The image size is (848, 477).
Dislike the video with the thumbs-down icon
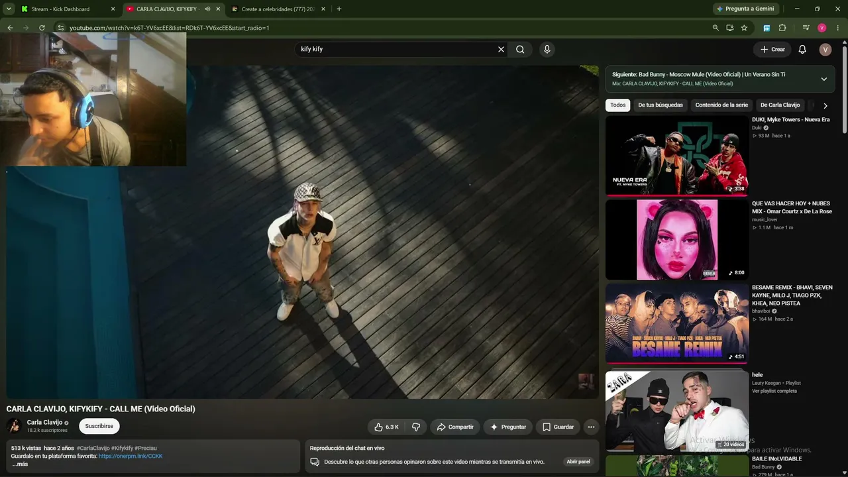(x=416, y=427)
